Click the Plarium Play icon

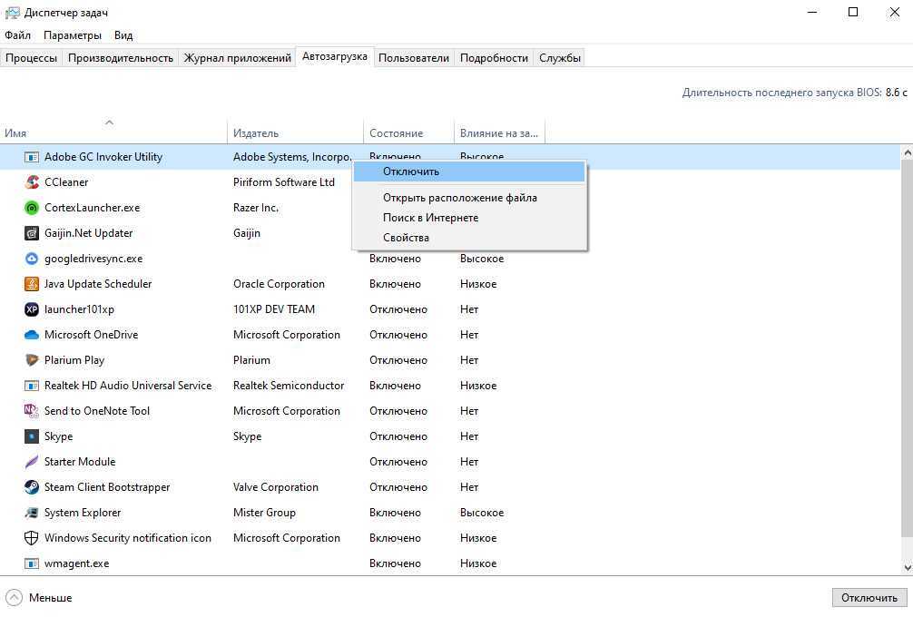pyautogui.click(x=32, y=360)
